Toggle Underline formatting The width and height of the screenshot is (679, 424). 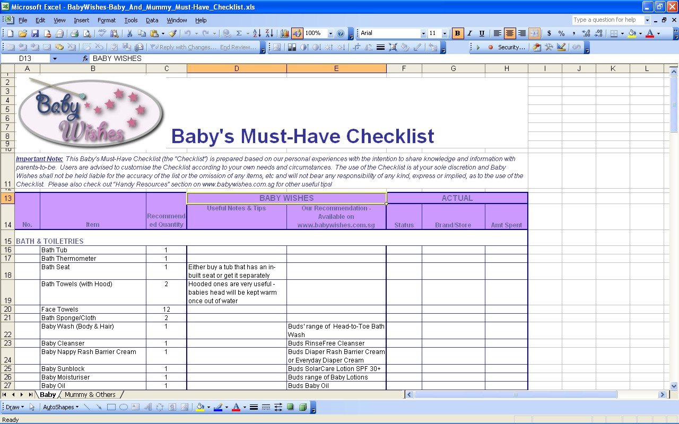click(482, 33)
